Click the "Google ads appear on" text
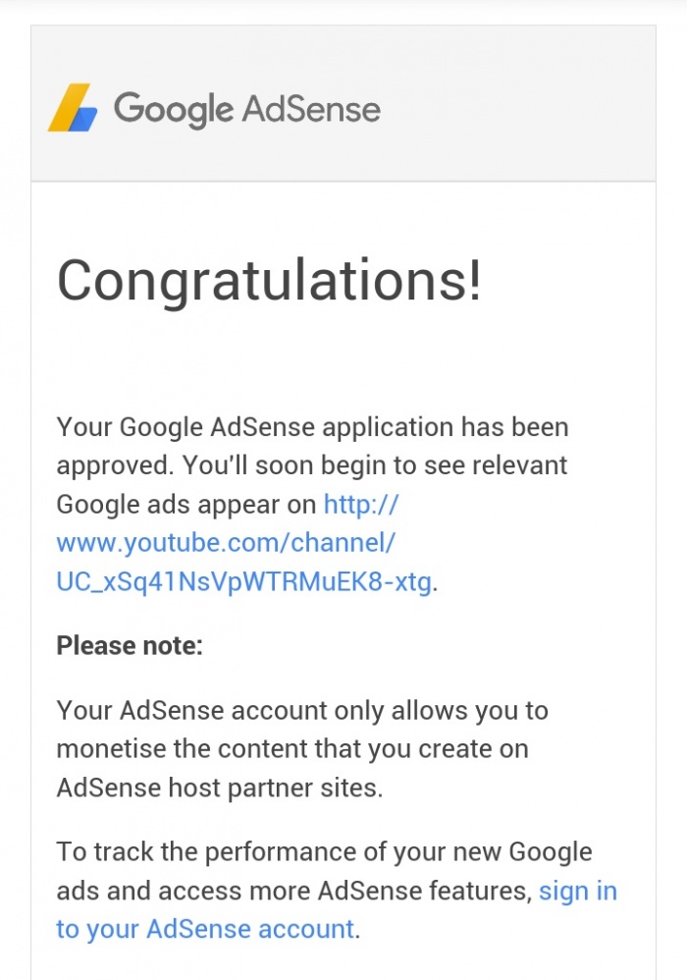Screen dimensions: 687x980 [186, 505]
